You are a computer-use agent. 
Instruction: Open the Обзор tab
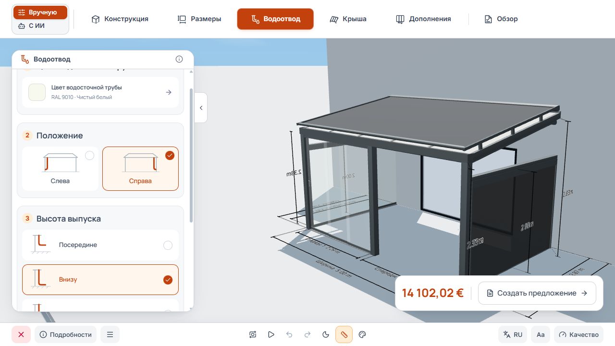click(x=501, y=19)
